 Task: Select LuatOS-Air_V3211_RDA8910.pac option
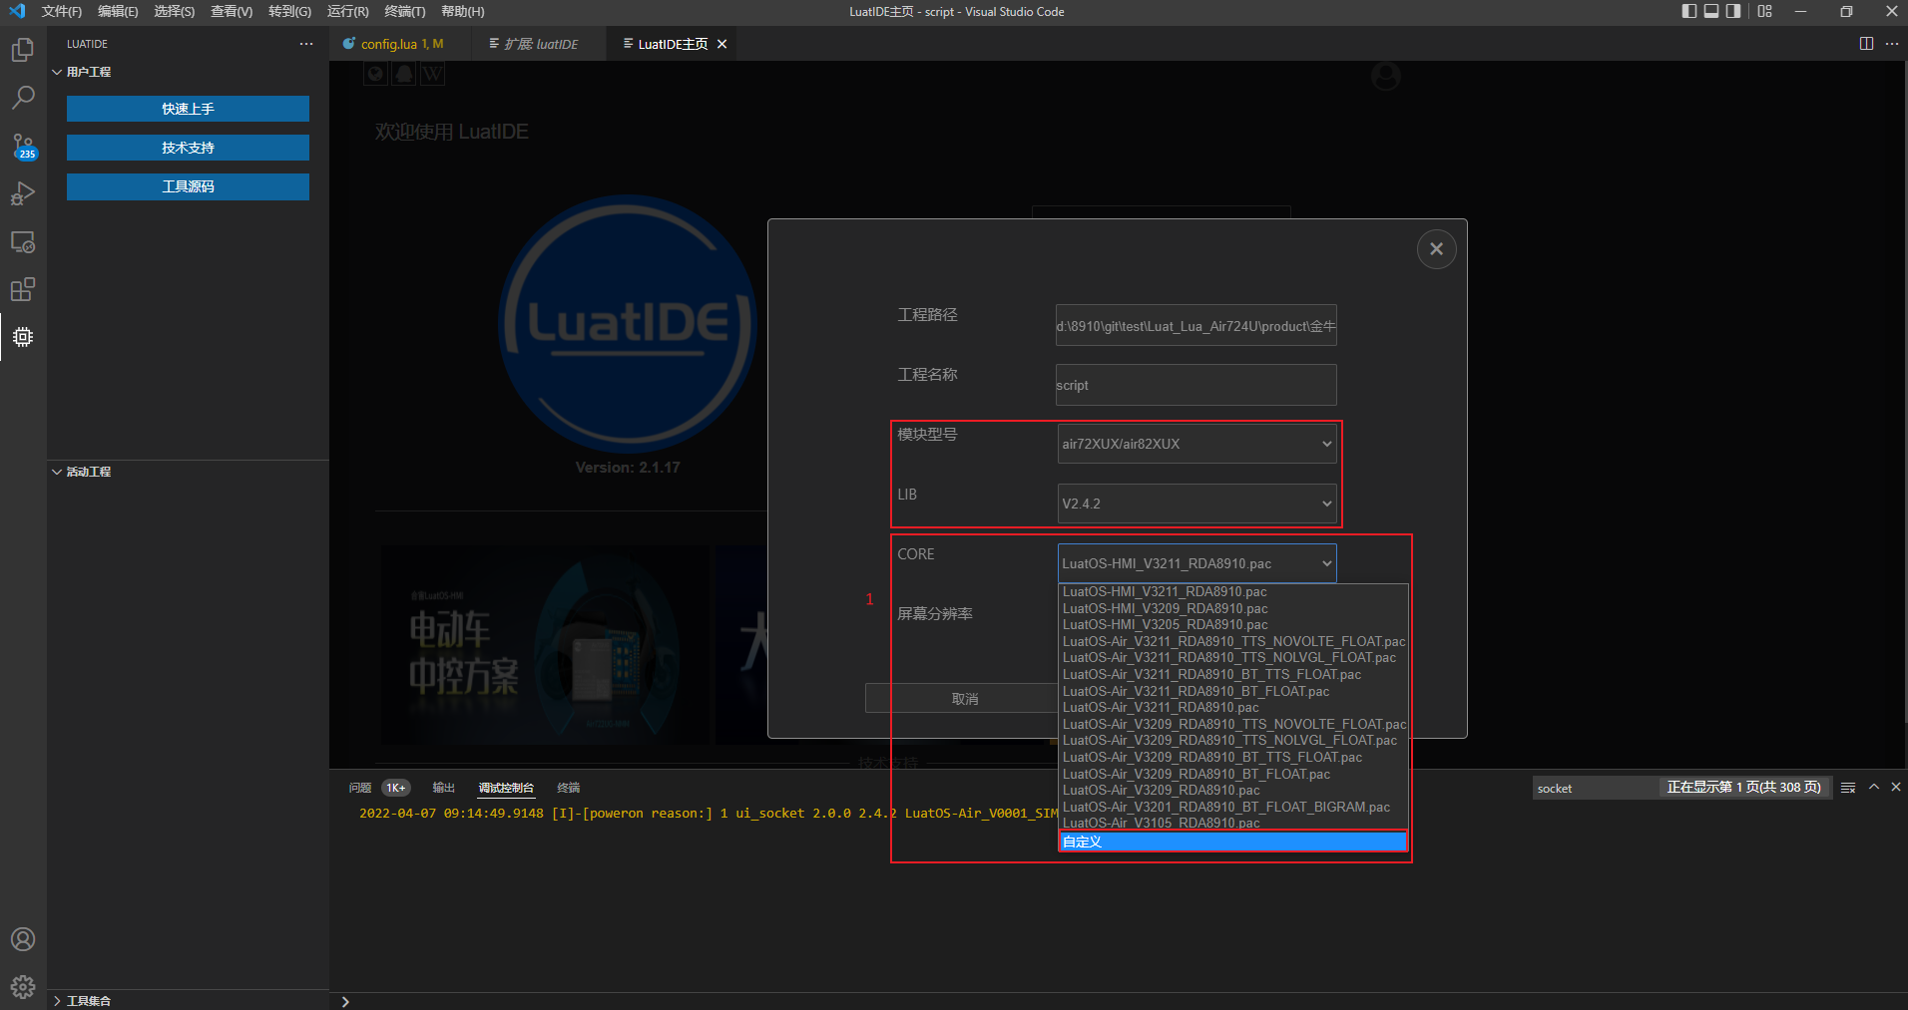coord(1233,707)
